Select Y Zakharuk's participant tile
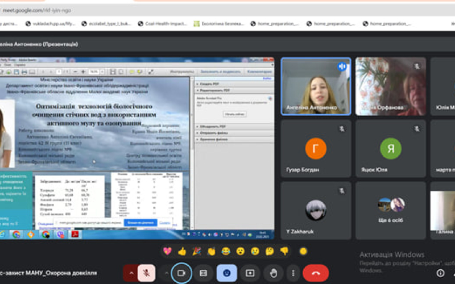Screen dimensions: 455x284 [x=316, y=211]
